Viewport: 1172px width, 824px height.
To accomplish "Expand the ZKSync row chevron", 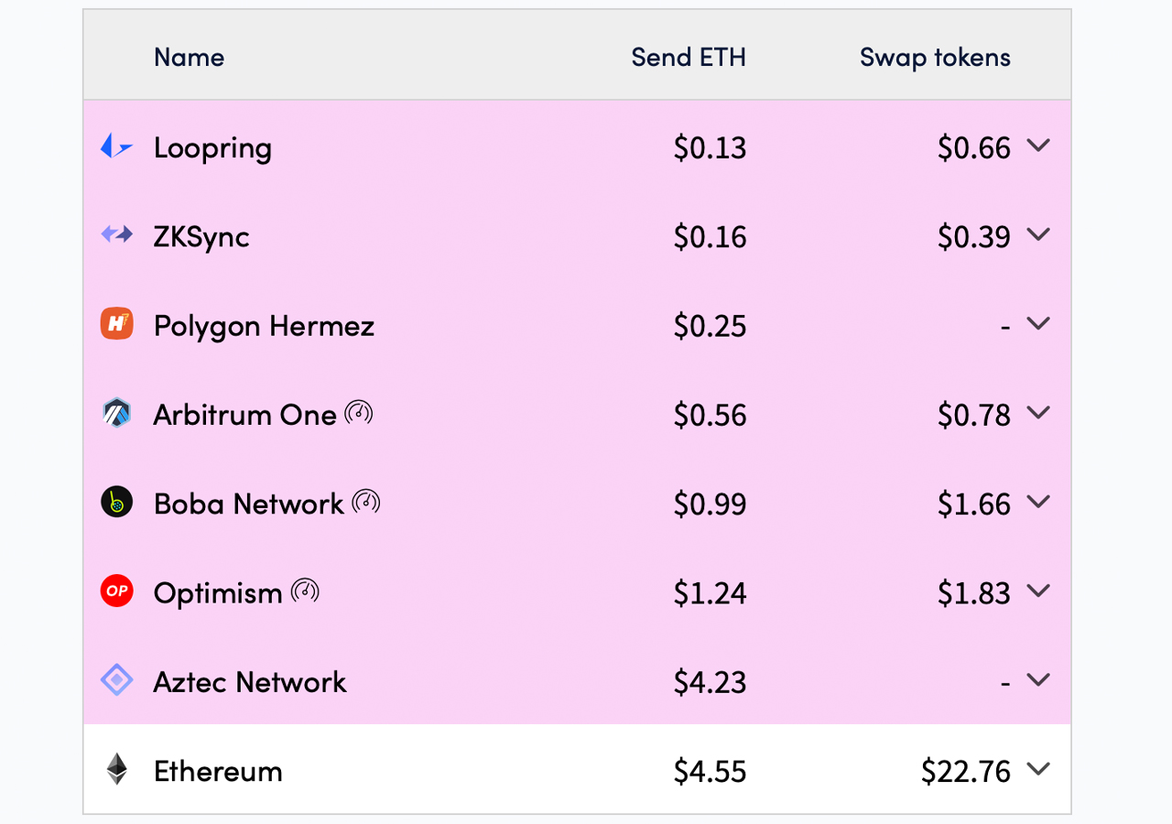I will [x=1038, y=234].
